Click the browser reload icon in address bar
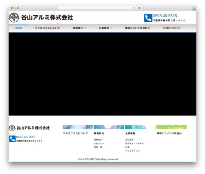 point(133,8)
